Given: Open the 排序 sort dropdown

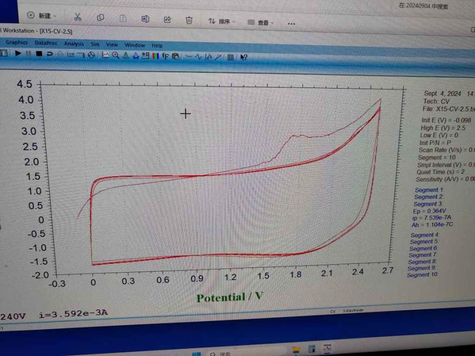Looking at the screenshot, I should (222, 22).
